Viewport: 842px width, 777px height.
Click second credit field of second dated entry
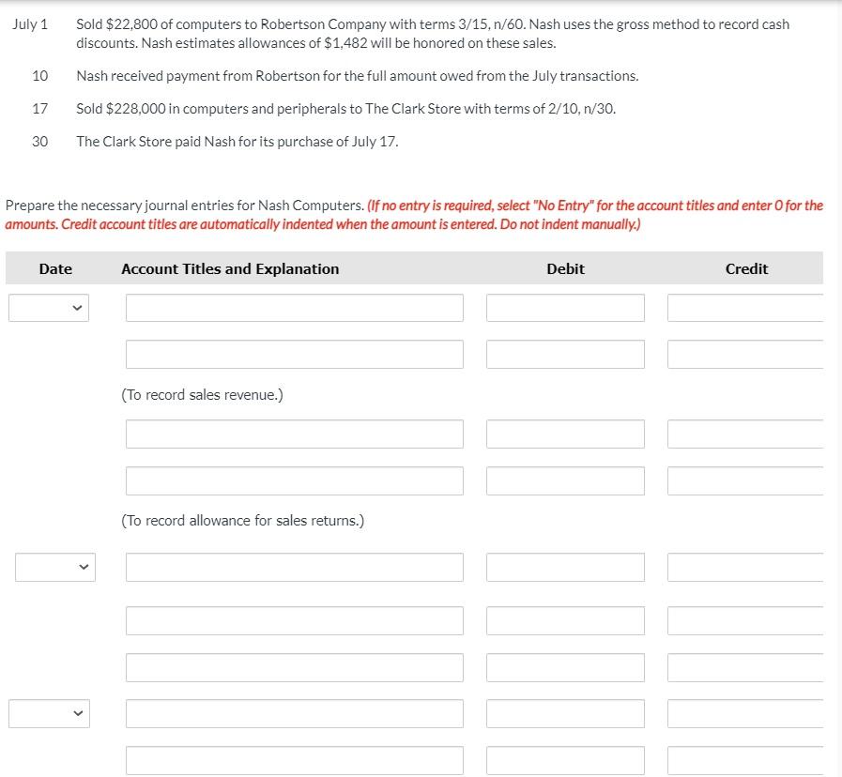pos(745,620)
